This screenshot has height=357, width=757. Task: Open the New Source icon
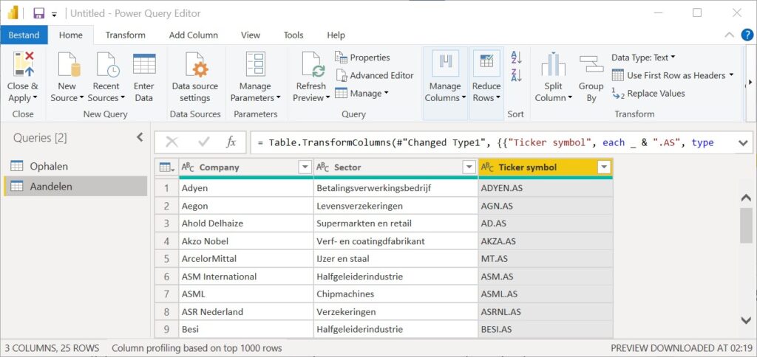pos(67,65)
